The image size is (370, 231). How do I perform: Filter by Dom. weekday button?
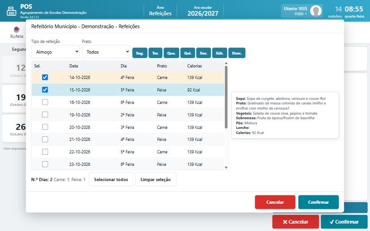click(237, 53)
